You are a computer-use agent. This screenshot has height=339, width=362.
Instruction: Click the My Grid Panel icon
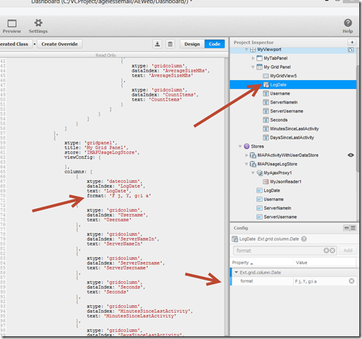[x=260, y=67]
